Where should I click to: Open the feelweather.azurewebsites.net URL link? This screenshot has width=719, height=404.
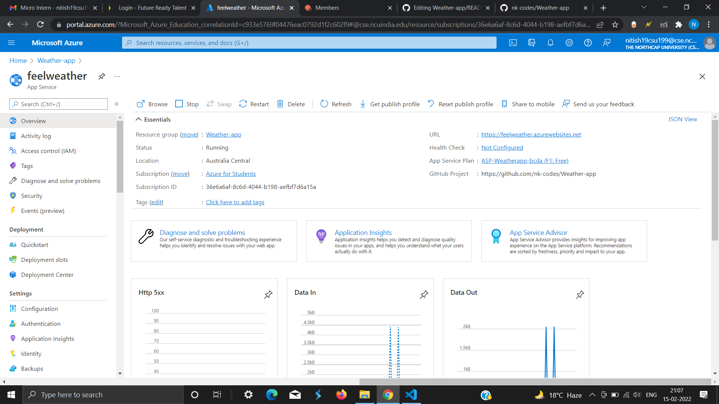point(531,134)
